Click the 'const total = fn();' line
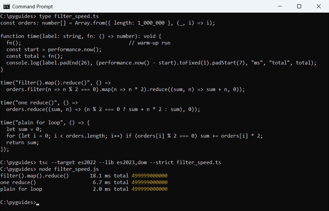Screen dimensions: 329x211 (x=34, y=56)
